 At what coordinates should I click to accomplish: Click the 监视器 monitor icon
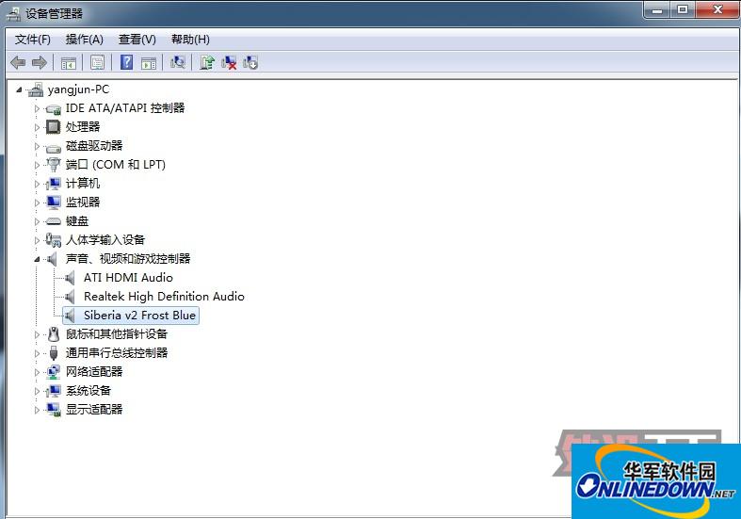coord(54,203)
